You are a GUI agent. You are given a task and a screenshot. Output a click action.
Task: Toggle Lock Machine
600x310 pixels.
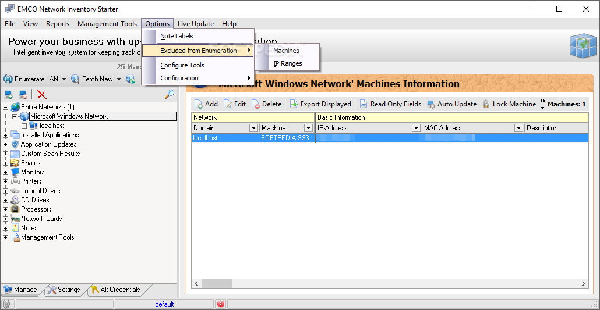509,104
